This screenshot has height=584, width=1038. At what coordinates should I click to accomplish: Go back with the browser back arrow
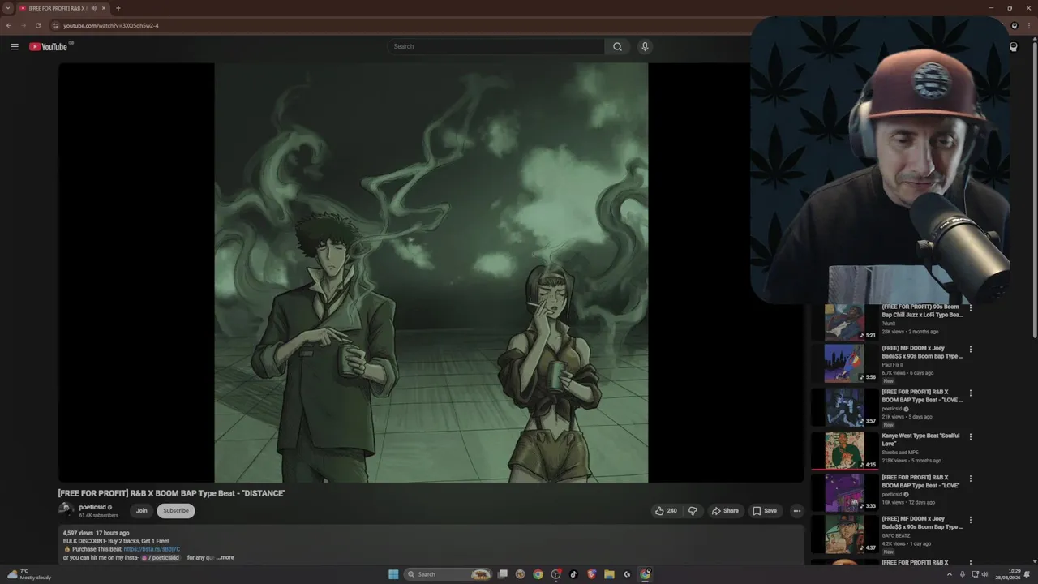(9, 25)
